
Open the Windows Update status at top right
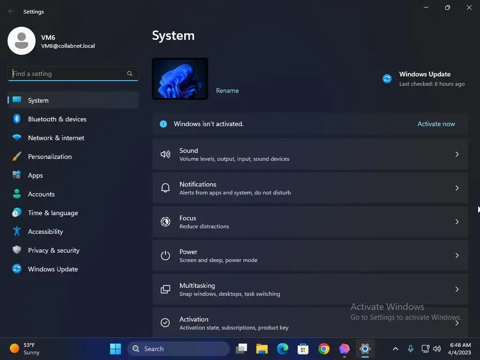pyautogui.click(x=424, y=79)
